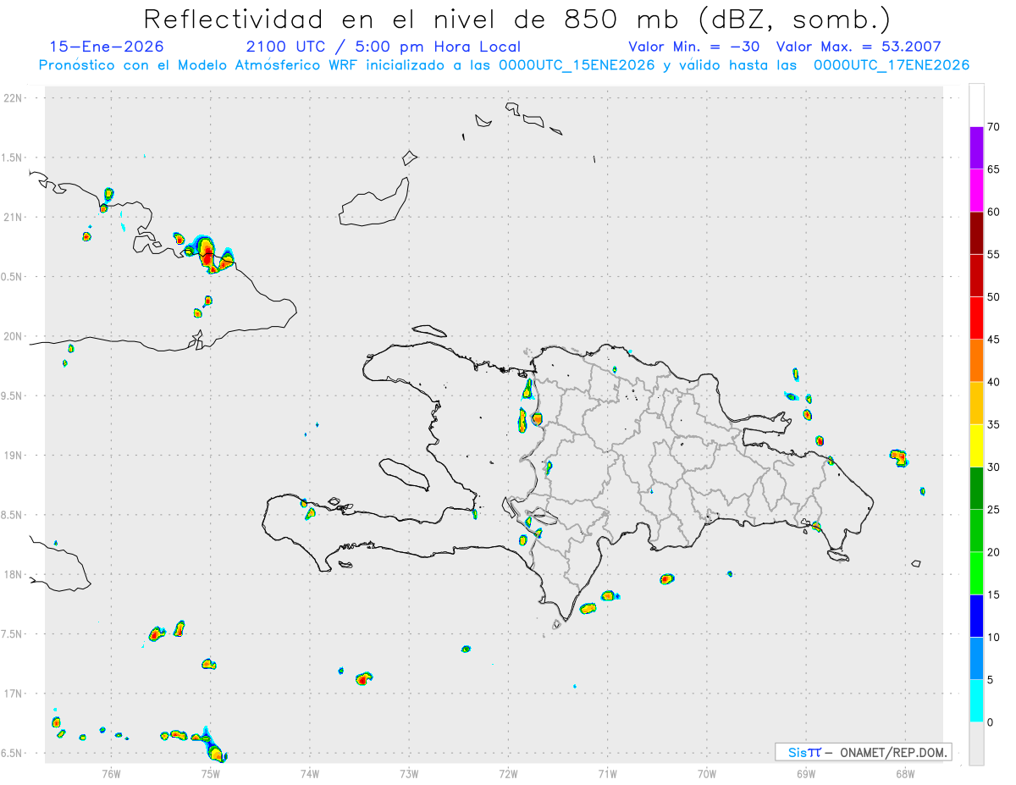This screenshot has width=1016, height=785.
Task: Pick the dark green 25–30 dBZ colorbar segment
Action: (976, 488)
